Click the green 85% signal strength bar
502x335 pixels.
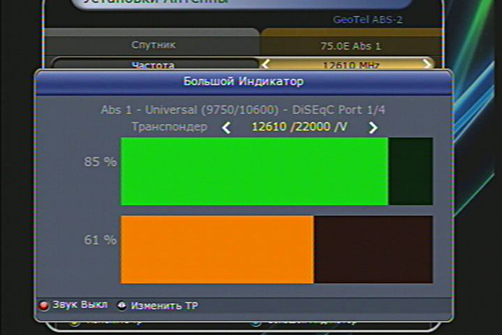coord(254,172)
